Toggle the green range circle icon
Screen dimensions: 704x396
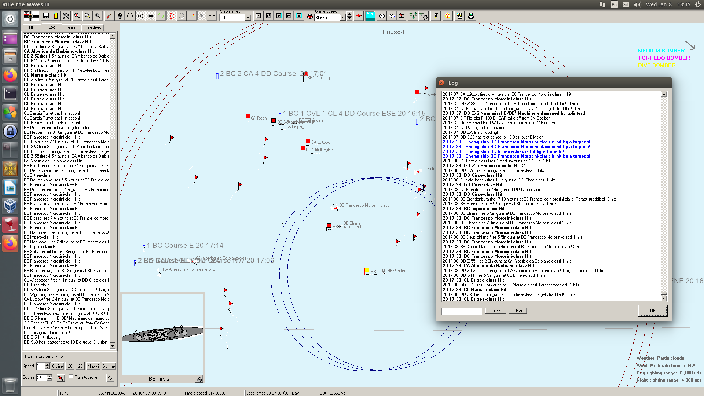[x=161, y=16]
